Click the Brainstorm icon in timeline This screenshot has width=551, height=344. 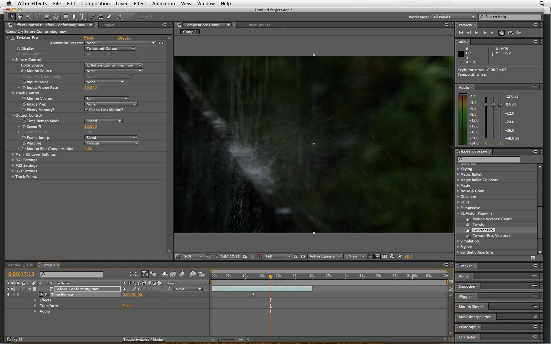[x=193, y=274]
